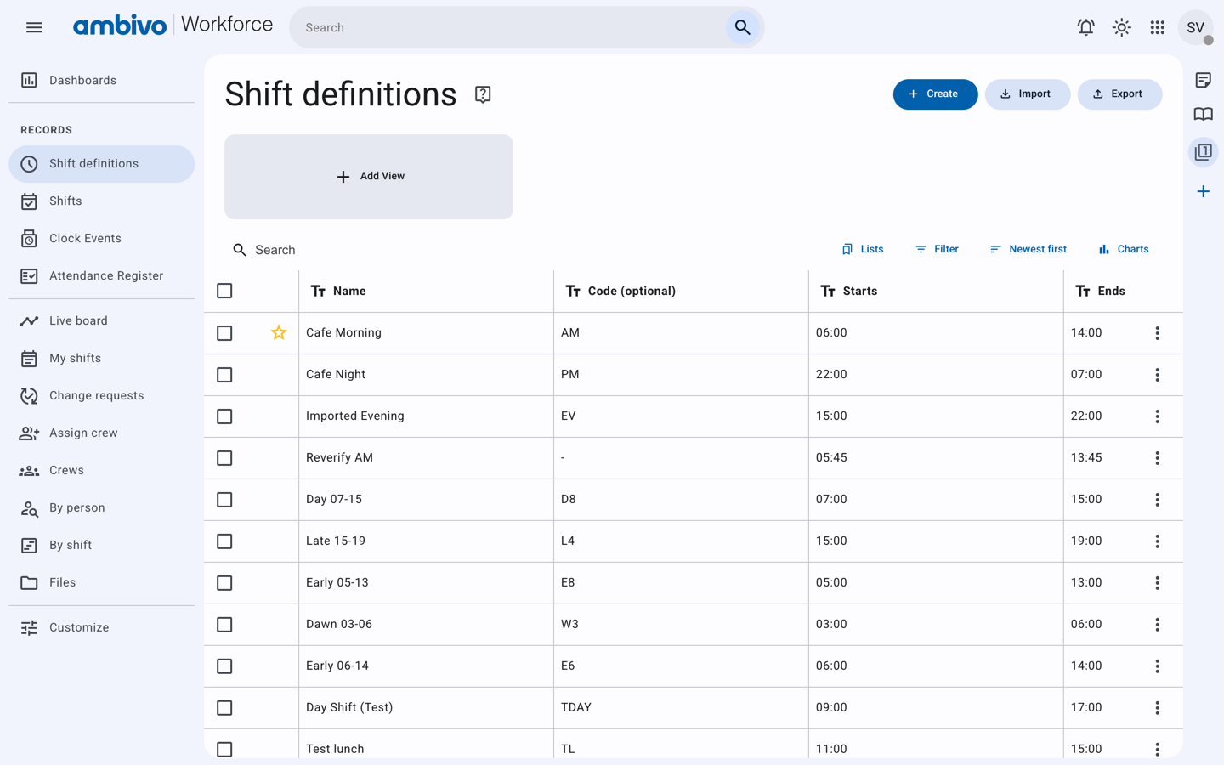Select the Dawn 03-06 row checkbox

point(224,625)
